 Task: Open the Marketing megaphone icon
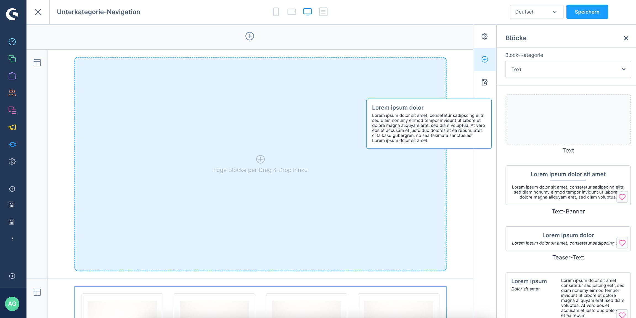coord(12,127)
